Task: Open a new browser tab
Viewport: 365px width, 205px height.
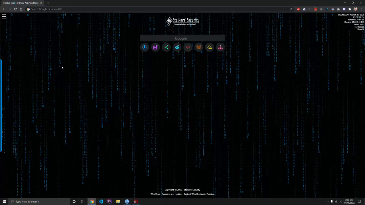Action: pos(48,3)
